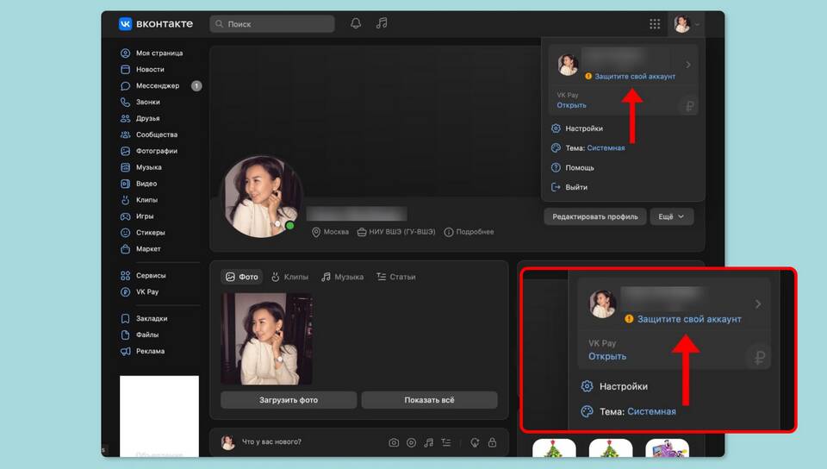Expand the Ещё dropdown on the profile
Image resolution: width=827 pixels, height=469 pixels.
click(671, 216)
